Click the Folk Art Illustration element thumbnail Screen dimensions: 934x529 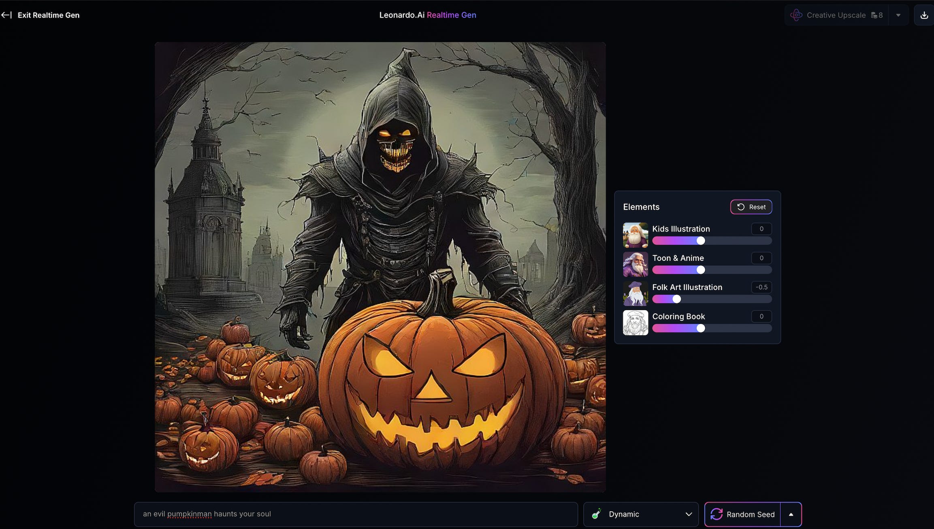[x=635, y=293]
